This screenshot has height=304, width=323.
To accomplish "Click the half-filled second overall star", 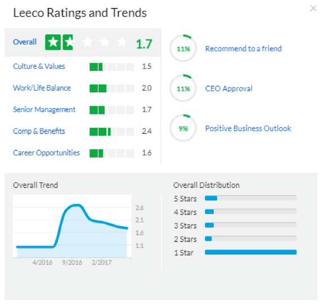I will pos(68,42).
